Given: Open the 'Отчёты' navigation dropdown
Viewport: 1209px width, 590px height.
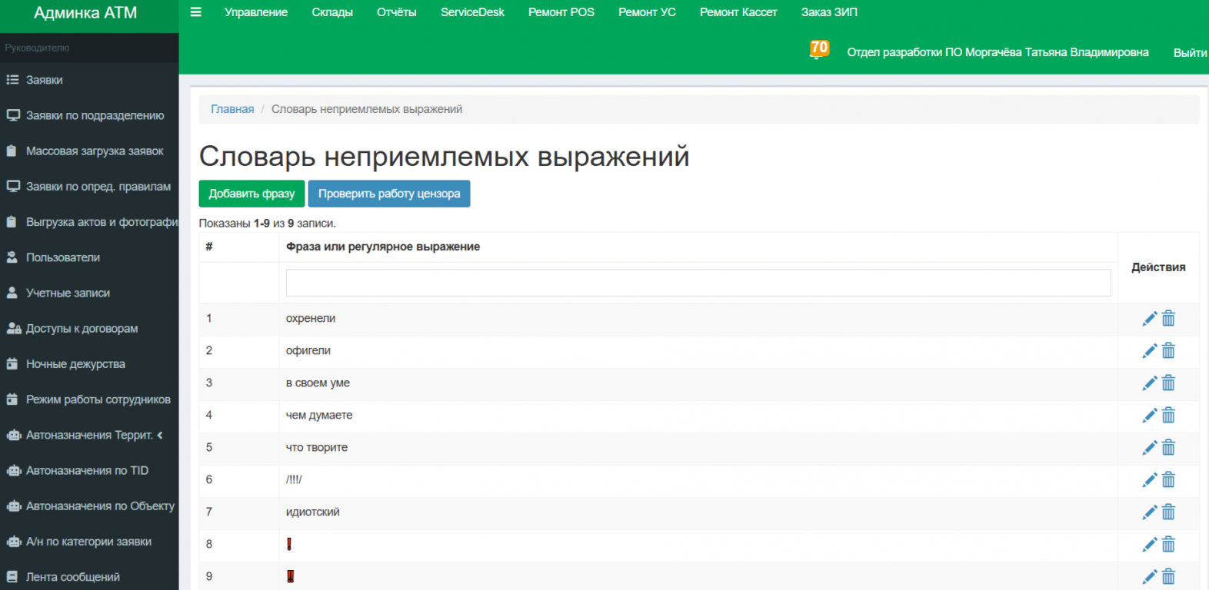Looking at the screenshot, I should [396, 12].
